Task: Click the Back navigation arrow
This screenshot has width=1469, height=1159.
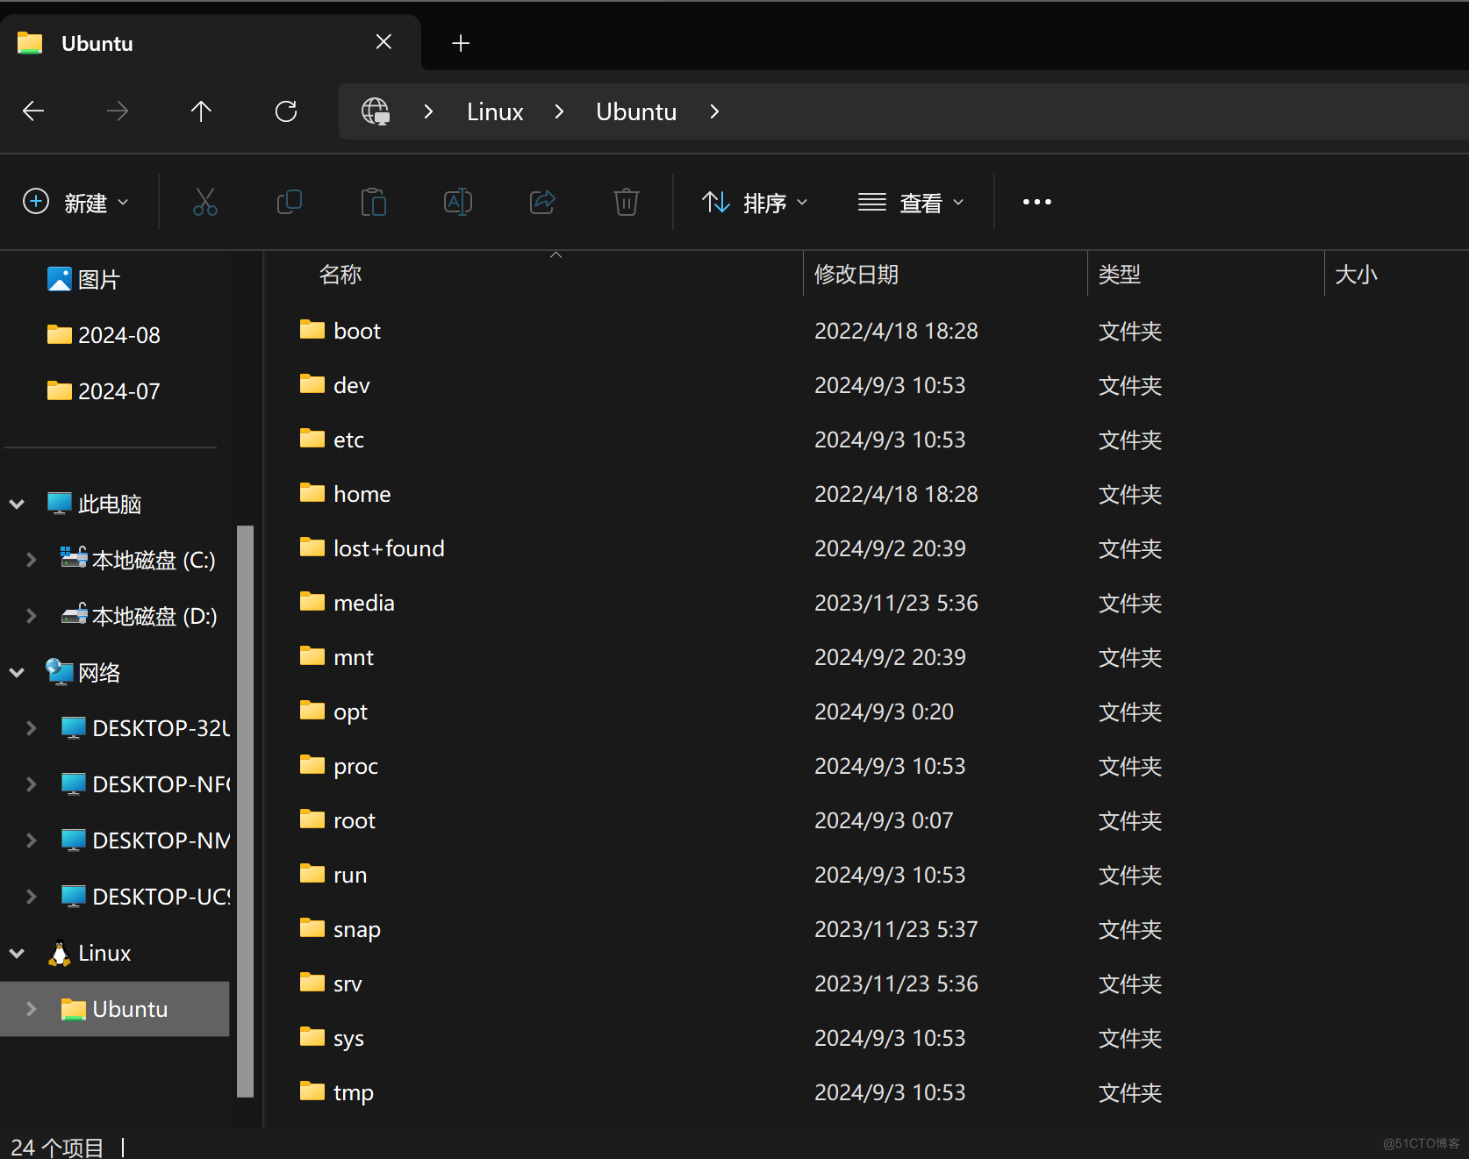Action: (x=33, y=111)
